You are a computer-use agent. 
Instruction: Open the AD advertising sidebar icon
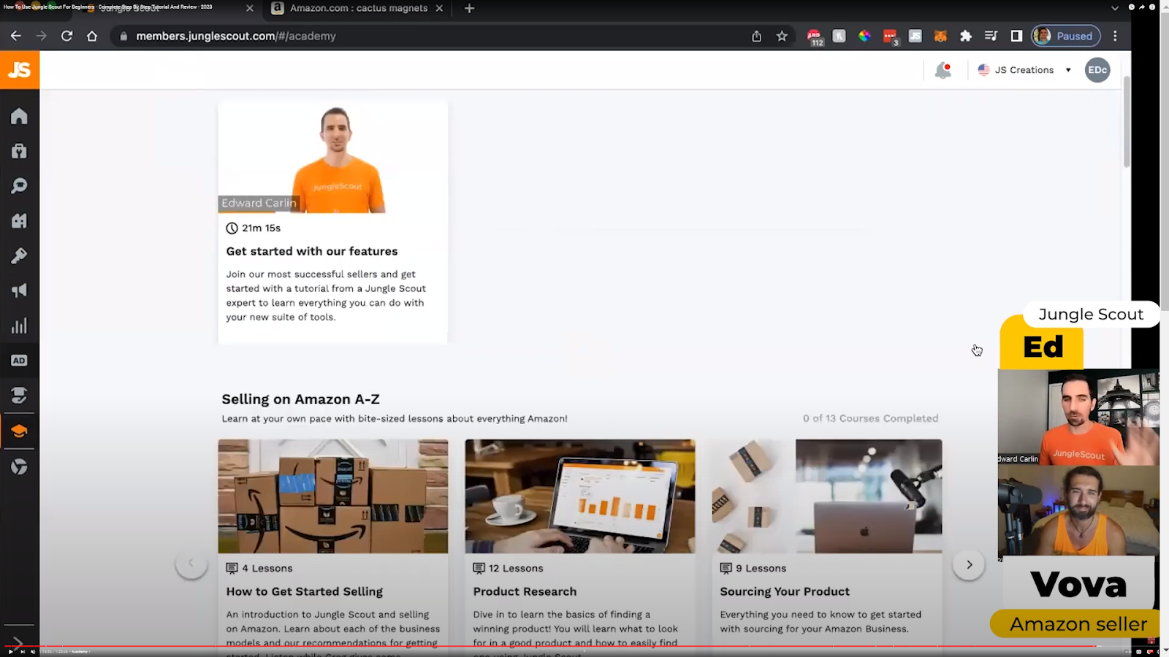pos(19,361)
